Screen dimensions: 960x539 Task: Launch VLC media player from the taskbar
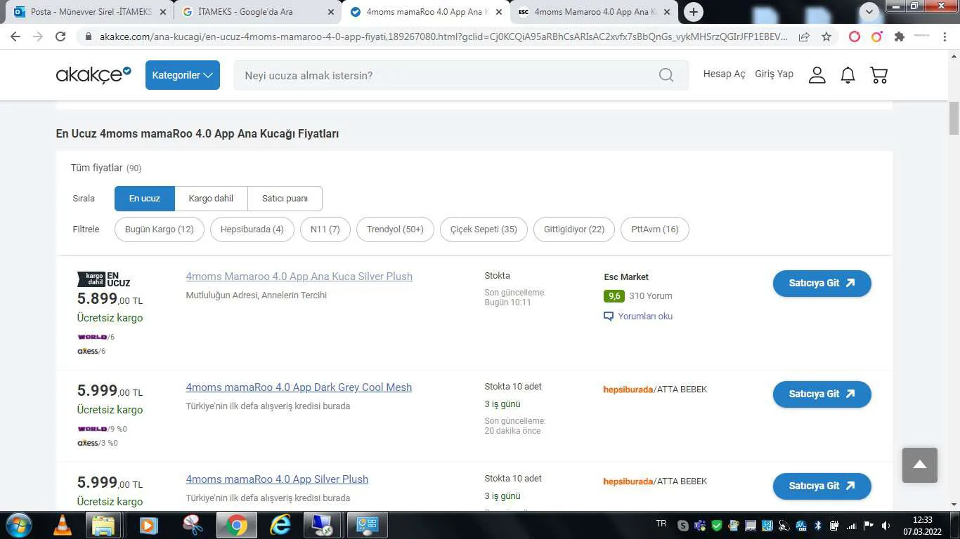63,525
